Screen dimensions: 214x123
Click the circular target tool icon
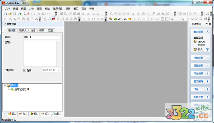click(201, 19)
